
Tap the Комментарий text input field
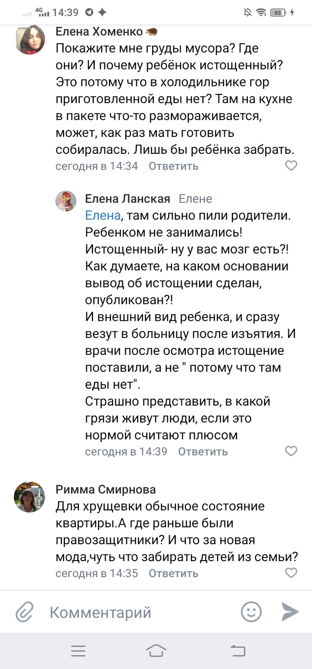pos(134,612)
